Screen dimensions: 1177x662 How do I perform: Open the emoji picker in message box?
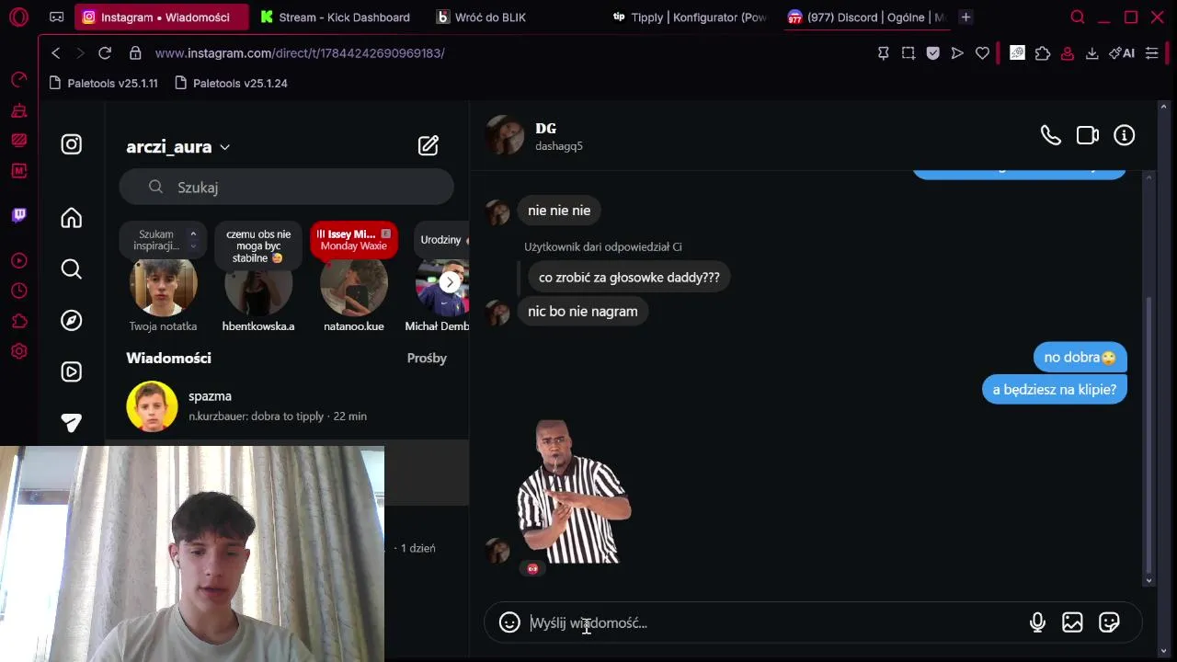point(509,622)
